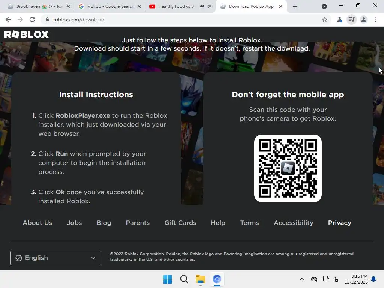Expand the English language dropdown
384x288 pixels.
(55, 258)
